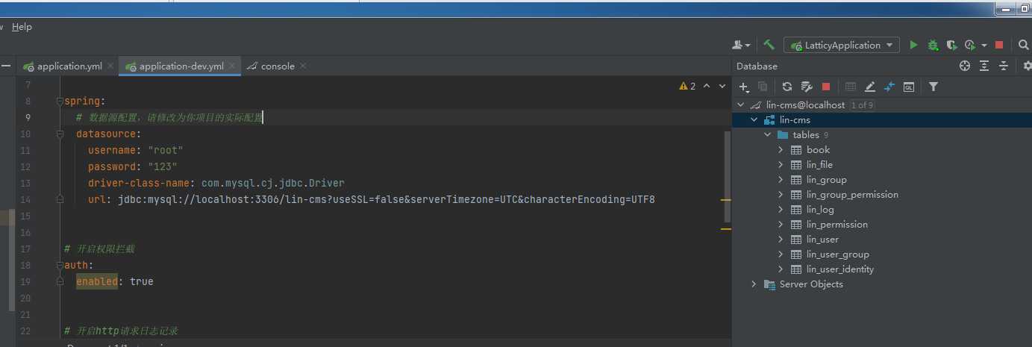
Task: Click the warnings indicator showing 2
Action: click(x=687, y=87)
